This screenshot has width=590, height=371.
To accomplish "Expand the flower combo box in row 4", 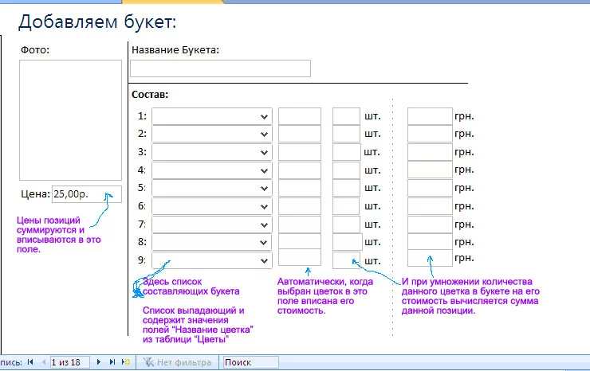I will 264,170.
